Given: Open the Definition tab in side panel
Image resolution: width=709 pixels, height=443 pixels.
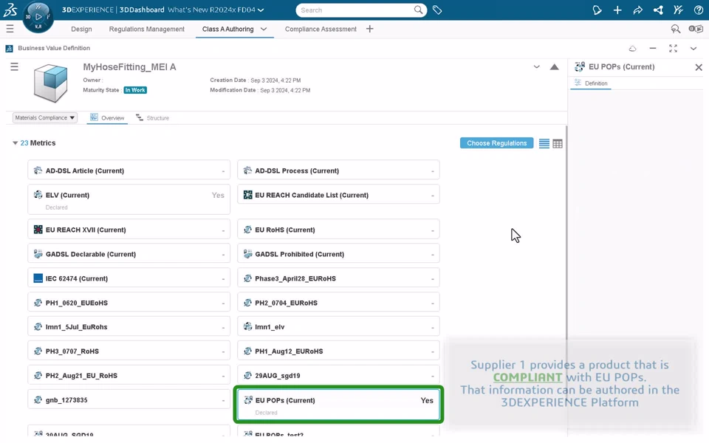Looking at the screenshot, I should pos(591,83).
